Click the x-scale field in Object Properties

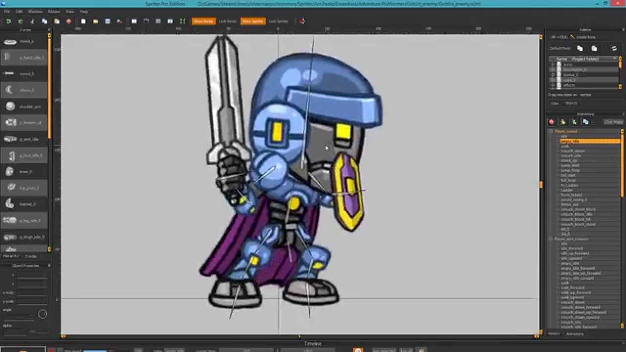[32, 292]
